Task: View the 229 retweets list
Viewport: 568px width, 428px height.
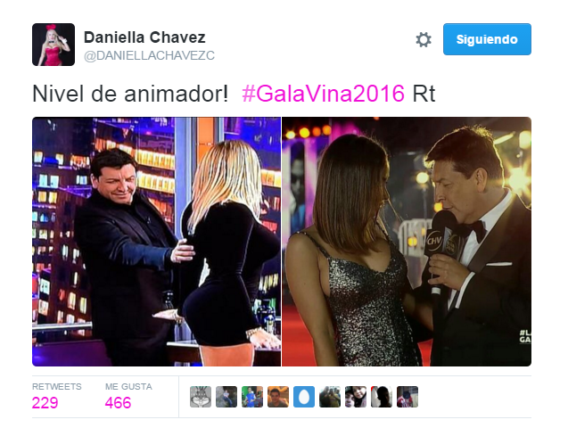Action: pos(45,403)
